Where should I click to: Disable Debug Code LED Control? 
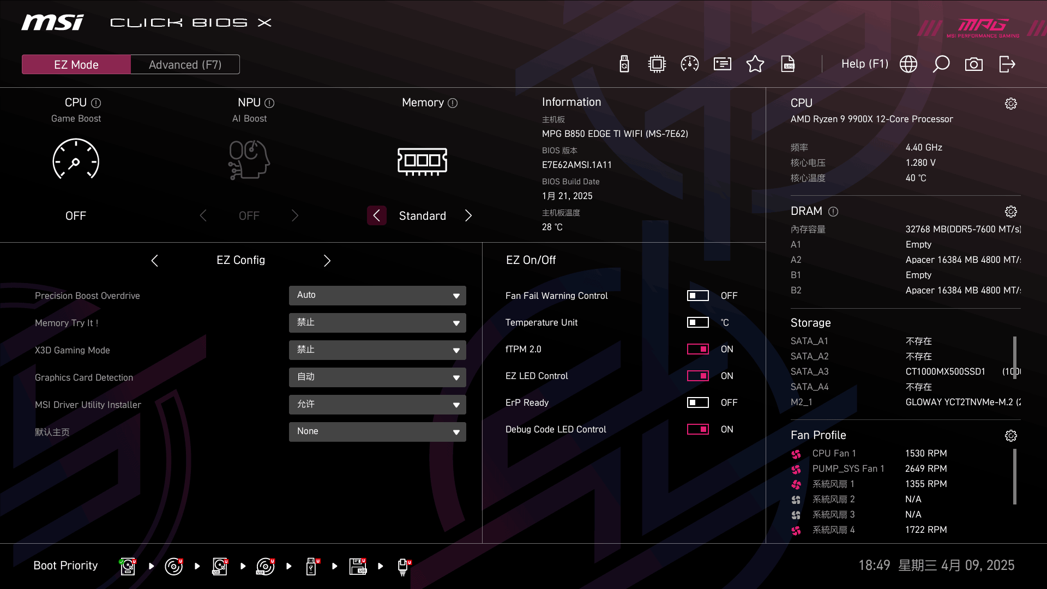[698, 429]
